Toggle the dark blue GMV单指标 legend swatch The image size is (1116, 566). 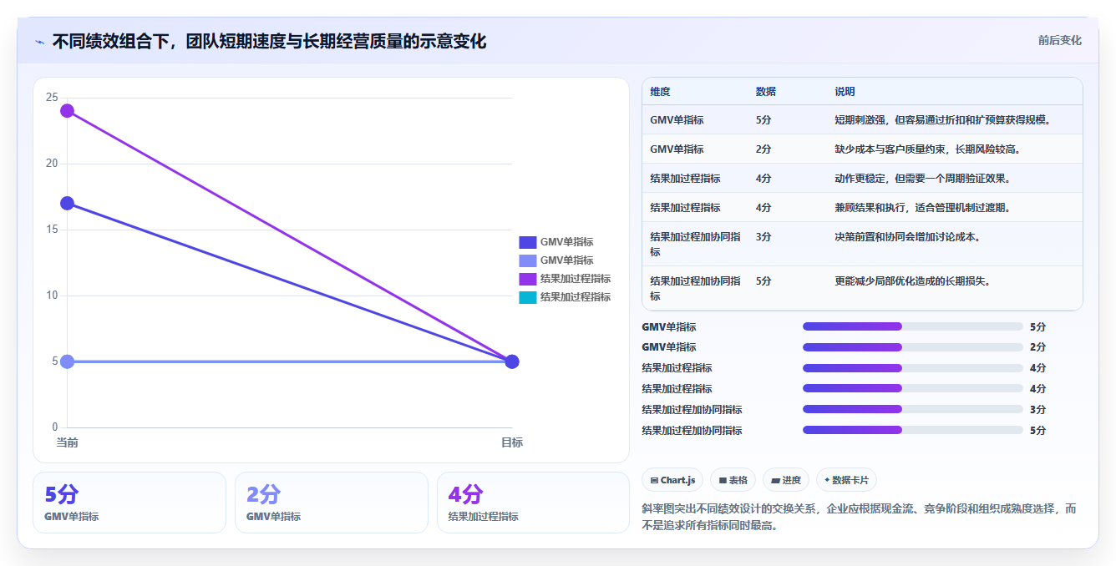528,242
